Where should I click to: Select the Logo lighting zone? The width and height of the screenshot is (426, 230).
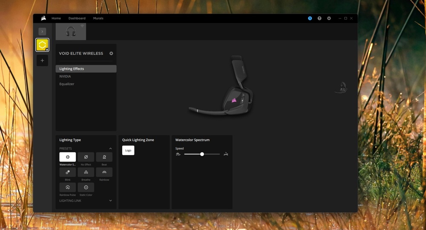[128, 150]
